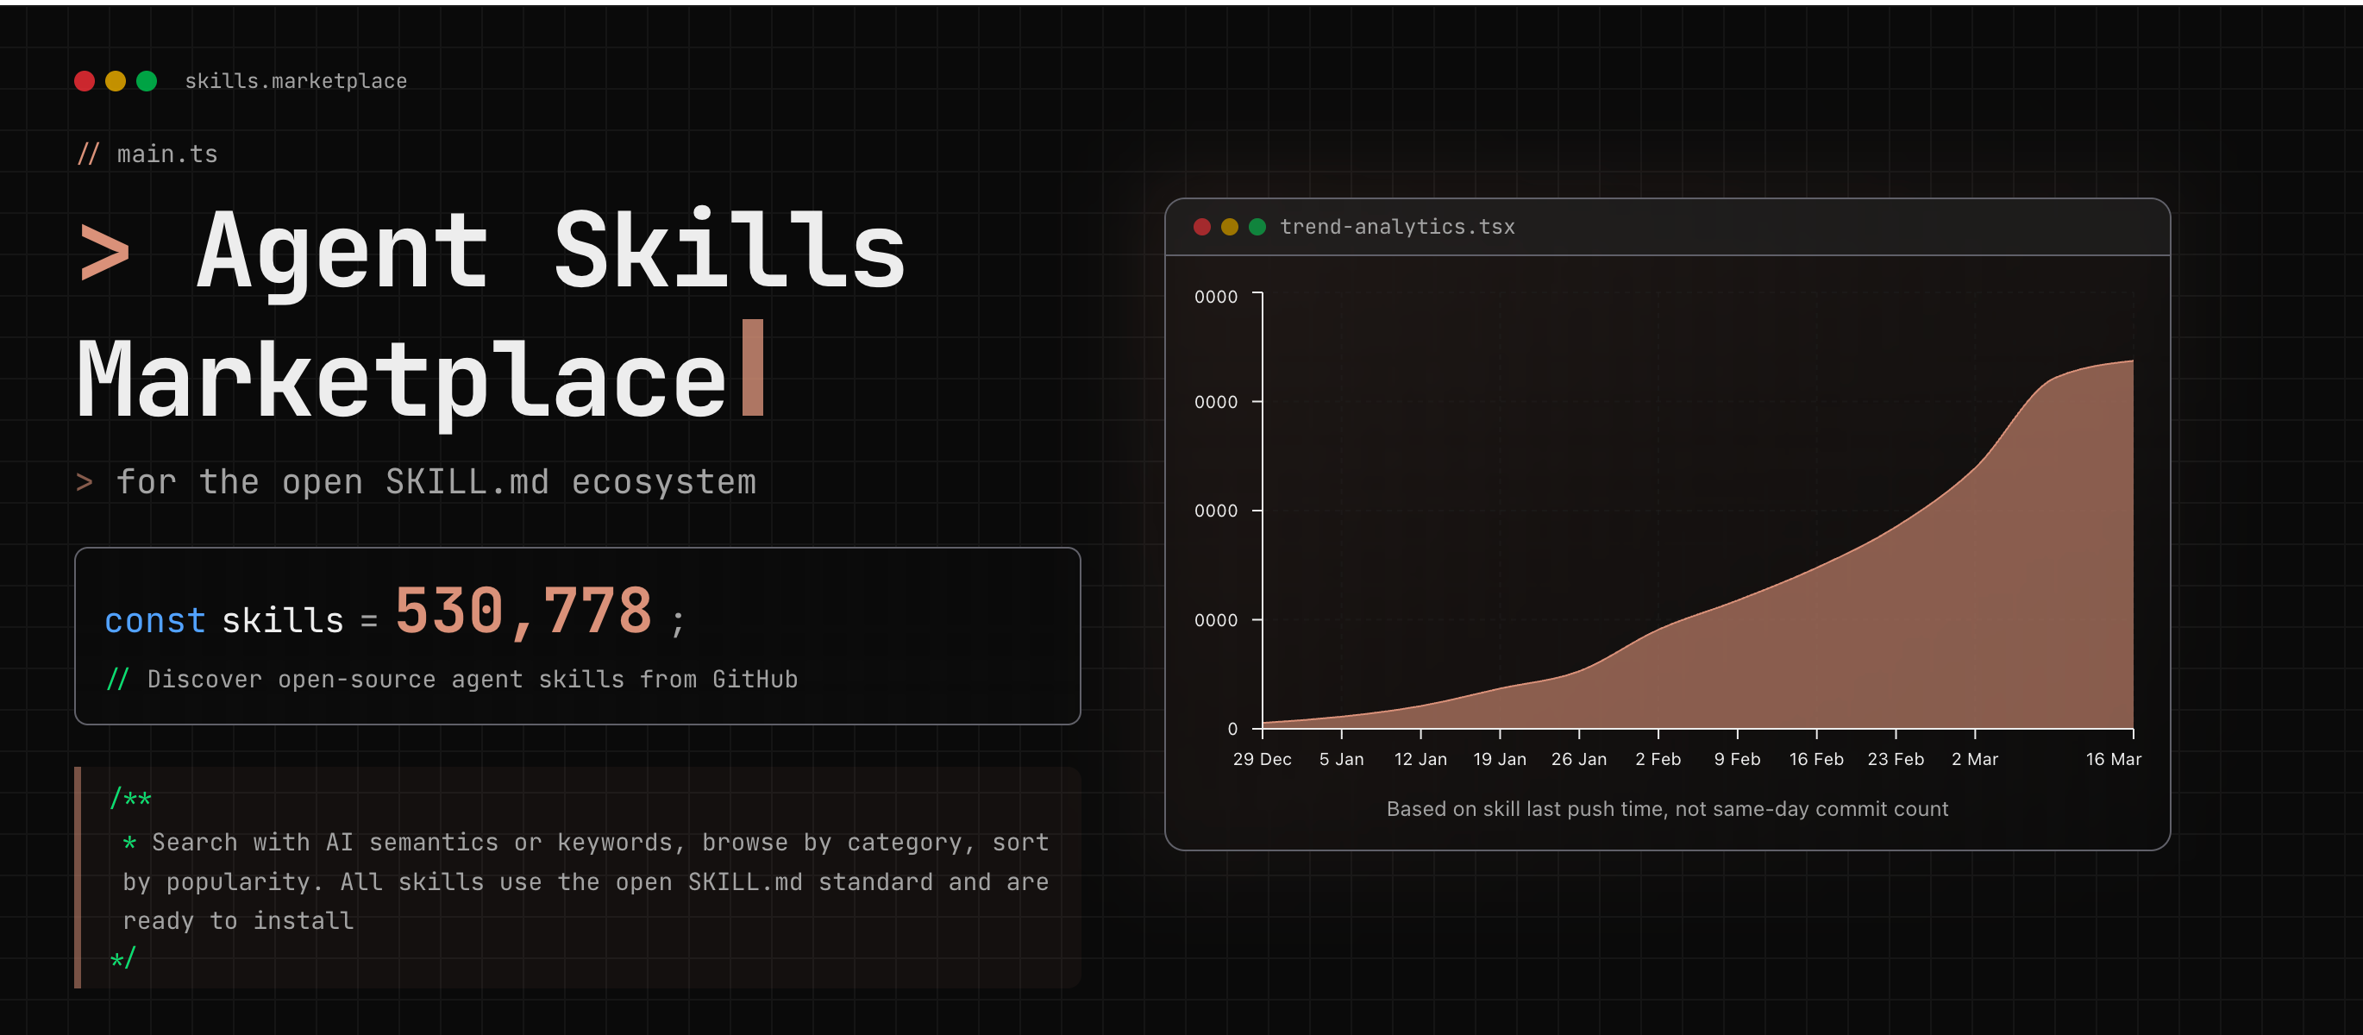This screenshot has height=1035, width=2363.
Task: Click the orange cursor block after Marketplace
Action: click(752, 368)
